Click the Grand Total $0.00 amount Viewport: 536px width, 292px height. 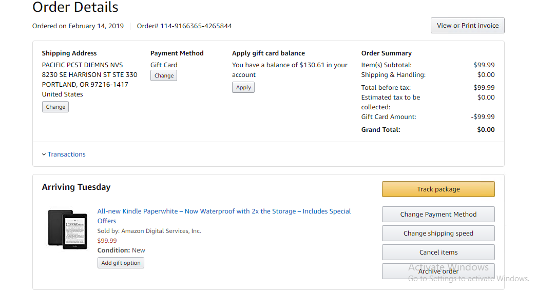[486, 130]
